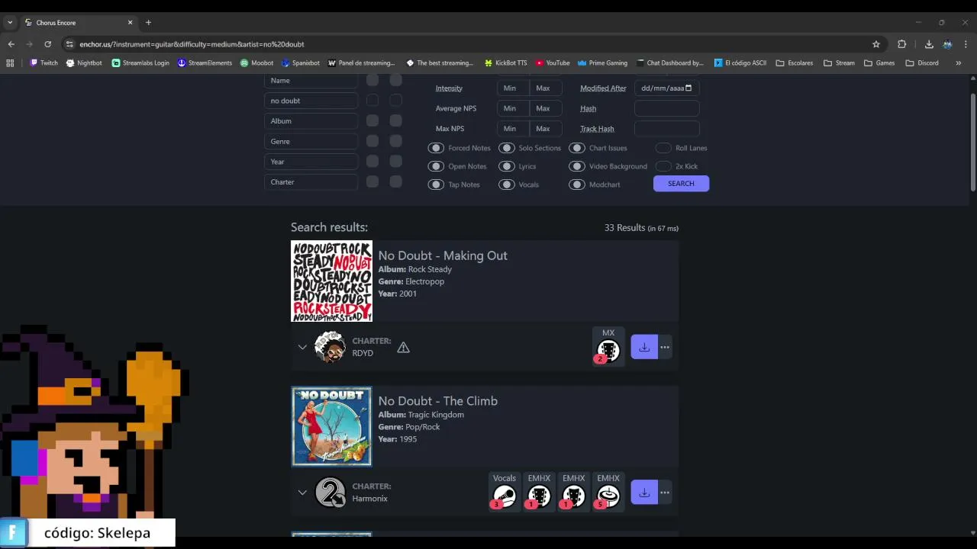Open the StreamElements bookmark
977x549 pixels.
click(x=205, y=63)
